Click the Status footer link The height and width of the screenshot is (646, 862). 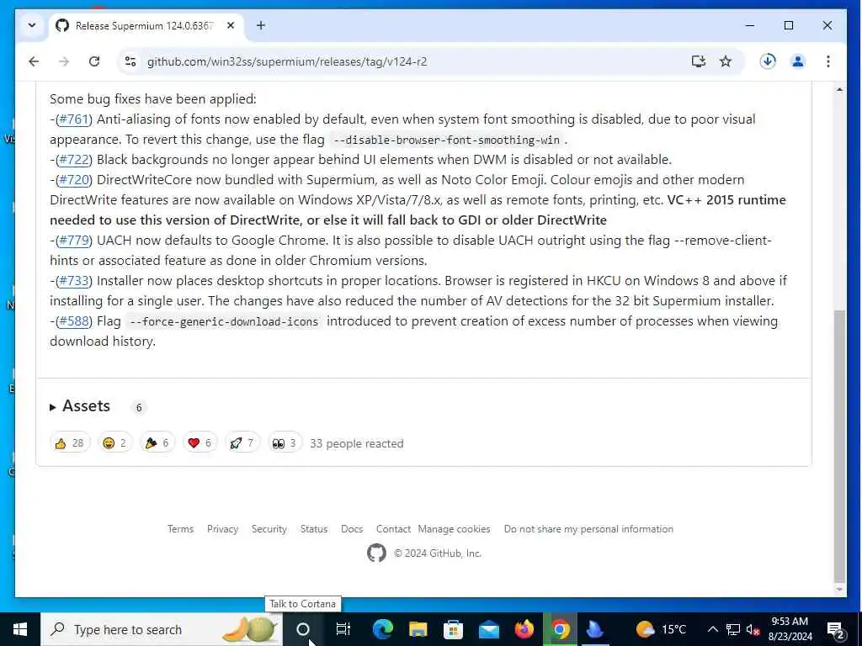point(314,529)
